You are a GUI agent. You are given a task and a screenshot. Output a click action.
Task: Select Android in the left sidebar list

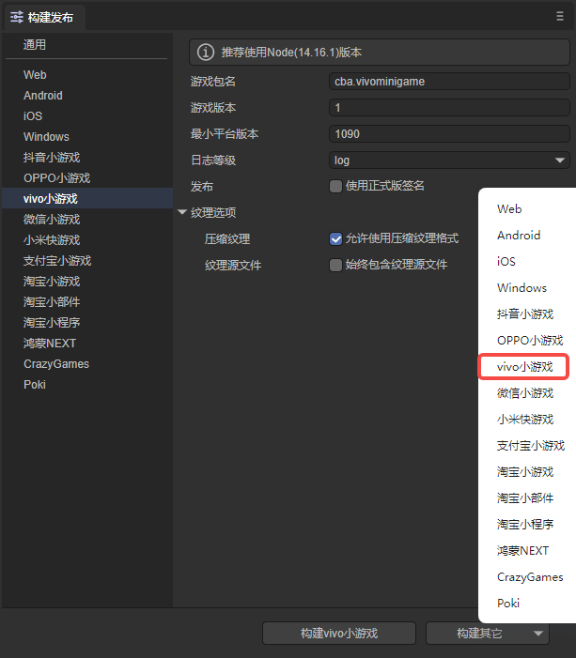click(x=43, y=96)
